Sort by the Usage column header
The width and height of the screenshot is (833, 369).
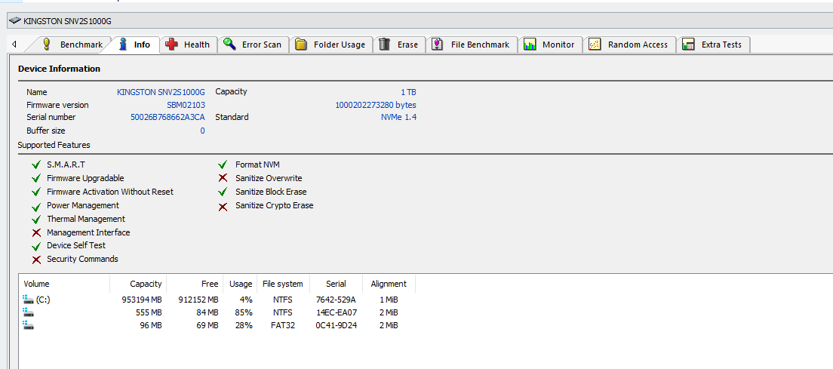pos(240,284)
